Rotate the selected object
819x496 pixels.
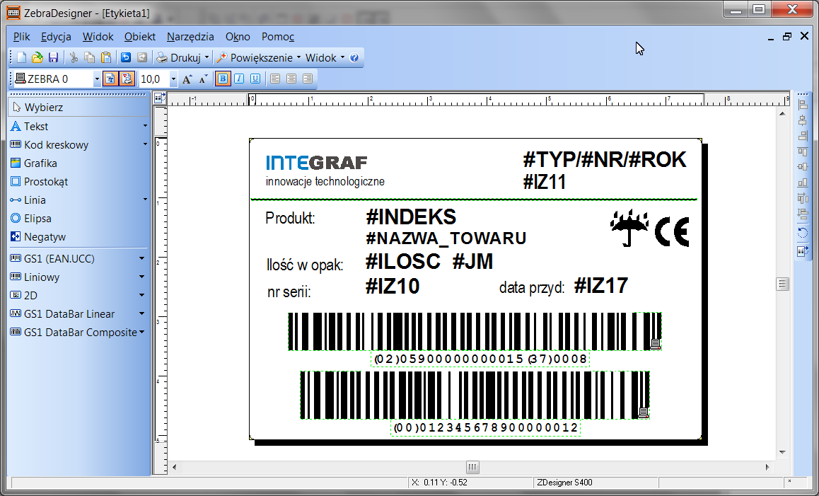click(803, 233)
